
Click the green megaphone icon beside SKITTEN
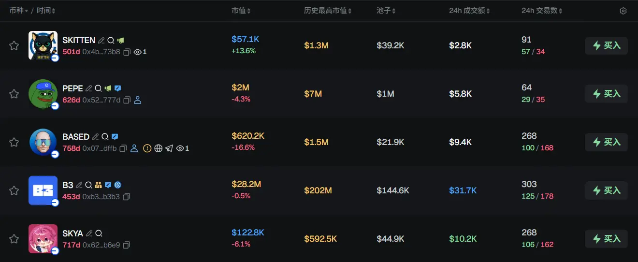[x=120, y=41]
